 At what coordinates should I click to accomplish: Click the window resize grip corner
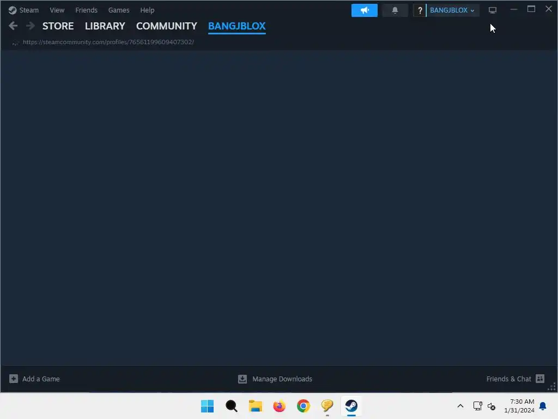click(x=552, y=387)
